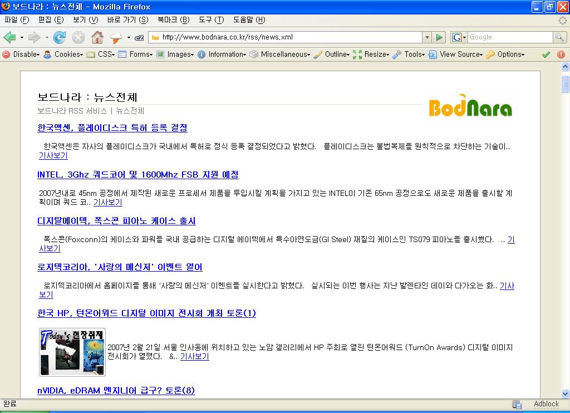Open the Images toolbar menu
Screen dimensions: 570x413
click(x=175, y=55)
